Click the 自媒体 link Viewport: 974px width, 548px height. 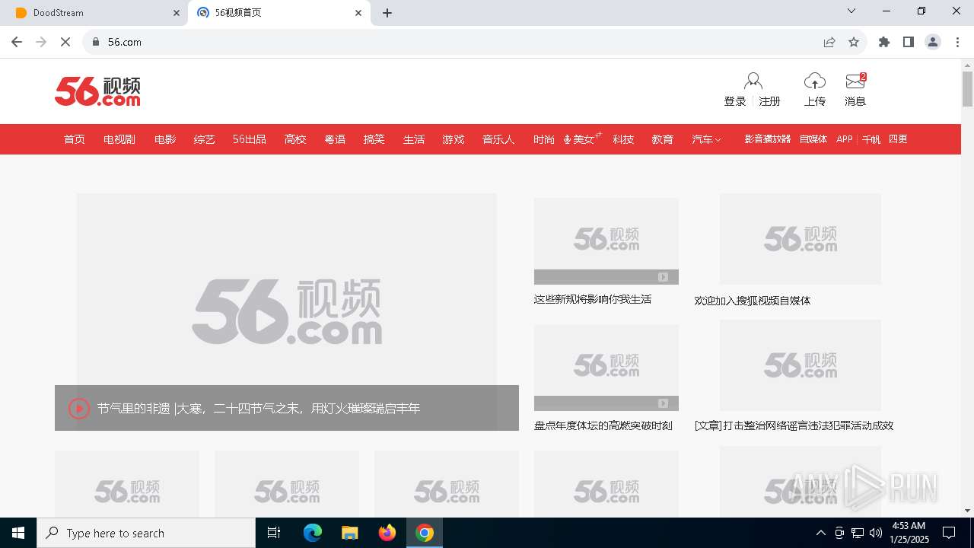coord(813,139)
